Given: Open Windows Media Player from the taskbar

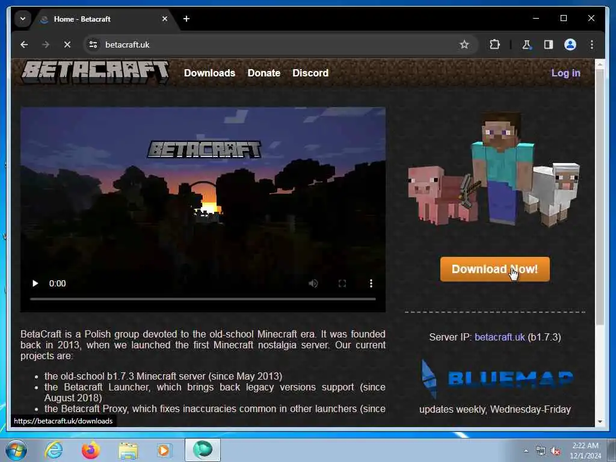Looking at the screenshot, I should (x=164, y=450).
